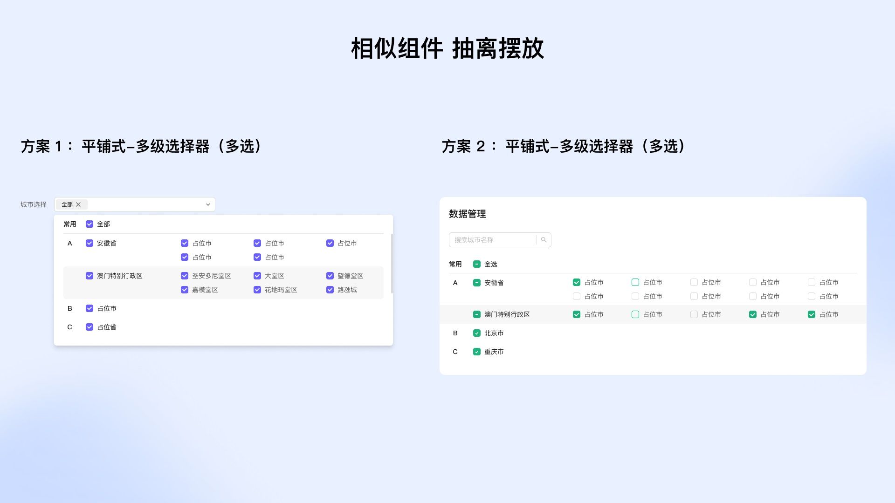Image resolution: width=895 pixels, height=503 pixels.
Task: Uncheck the 嘉模堂区 checkbox
Action: pyautogui.click(x=185, y=290)
